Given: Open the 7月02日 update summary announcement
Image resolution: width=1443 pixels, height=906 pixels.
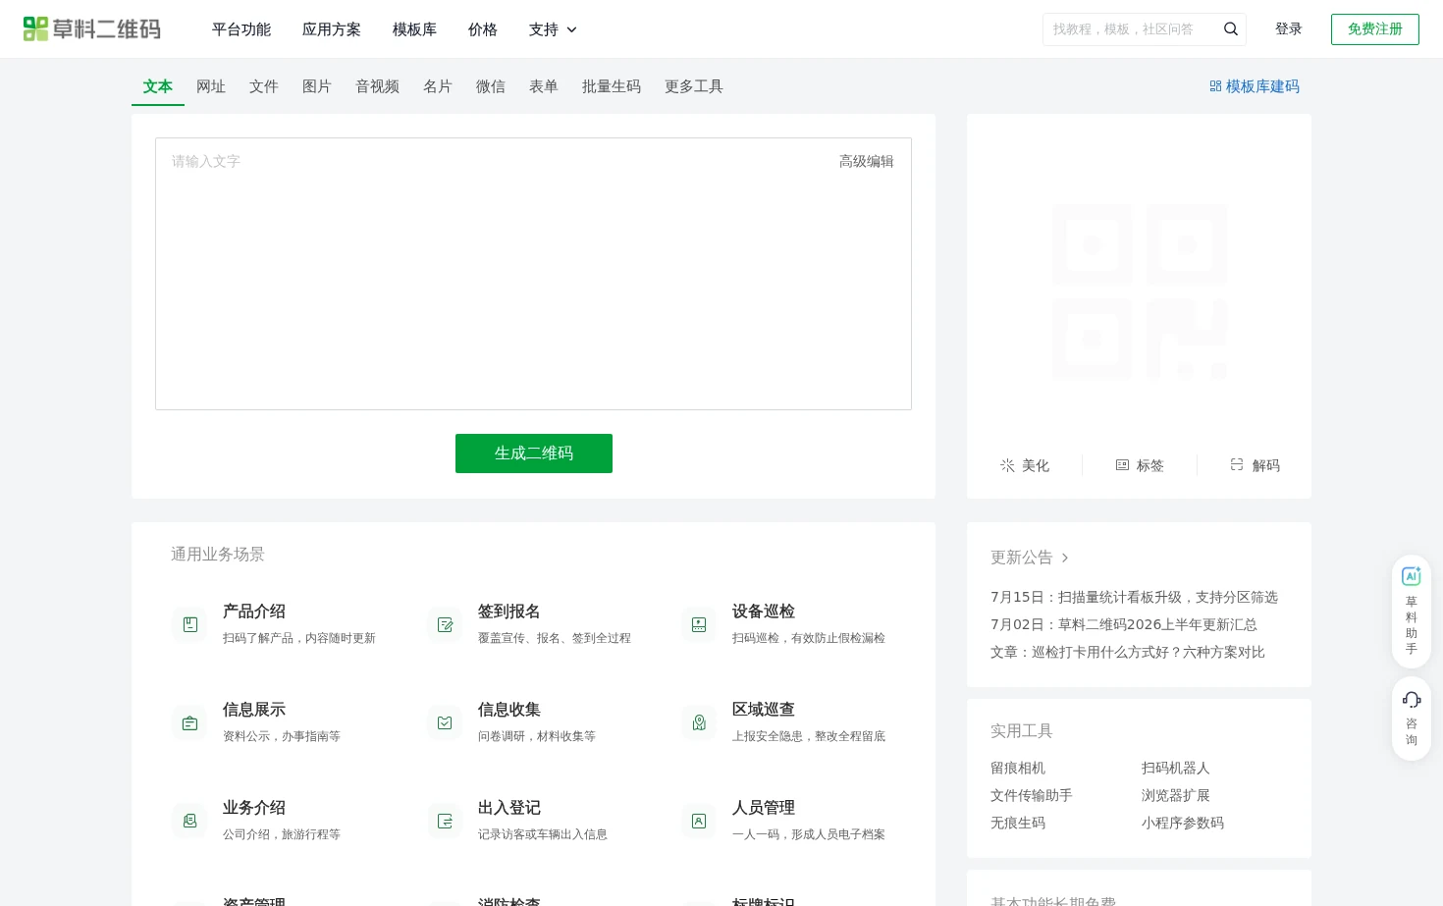Looking at the screenshot, I should (x=1124, y=624).
